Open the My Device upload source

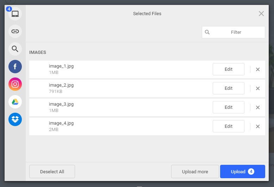(x=15, y=14)
